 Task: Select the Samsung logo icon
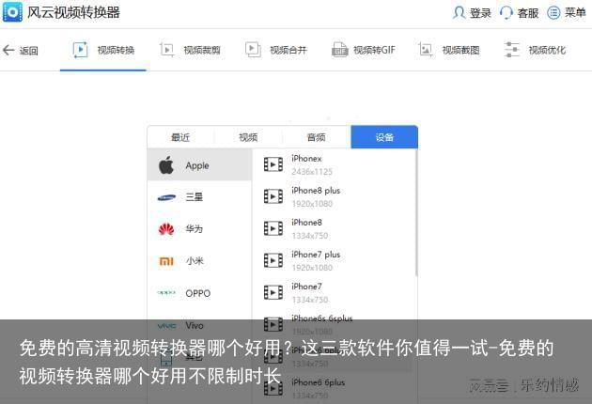(x=166, y=197)
